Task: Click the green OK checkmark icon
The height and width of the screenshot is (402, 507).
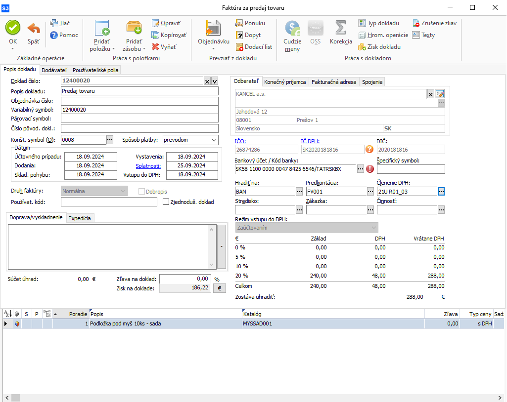Action: [x=13, y=28]
